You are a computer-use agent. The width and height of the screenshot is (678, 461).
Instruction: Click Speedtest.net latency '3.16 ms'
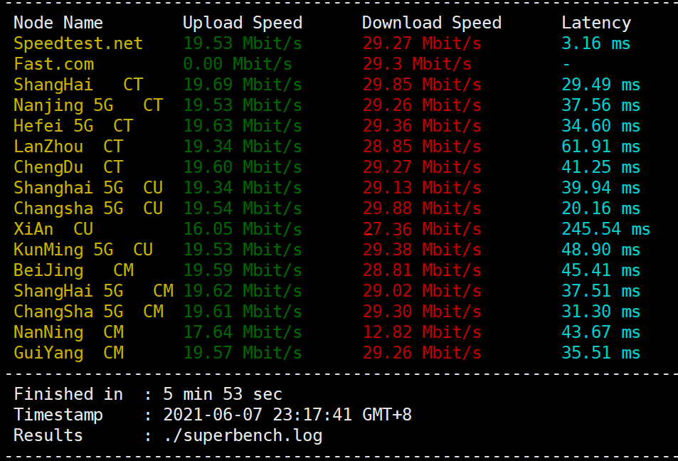click(x=596, y=43)
